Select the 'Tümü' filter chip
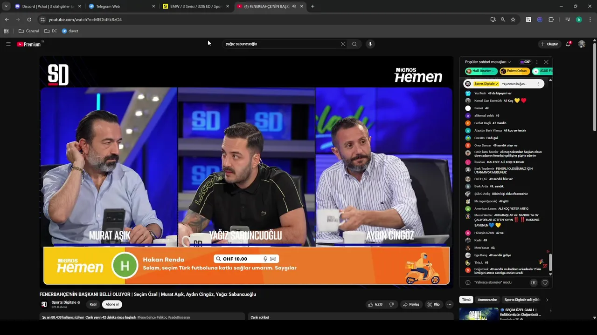The image size is (597, 335). pyautogui.click(x=466, y=300)
